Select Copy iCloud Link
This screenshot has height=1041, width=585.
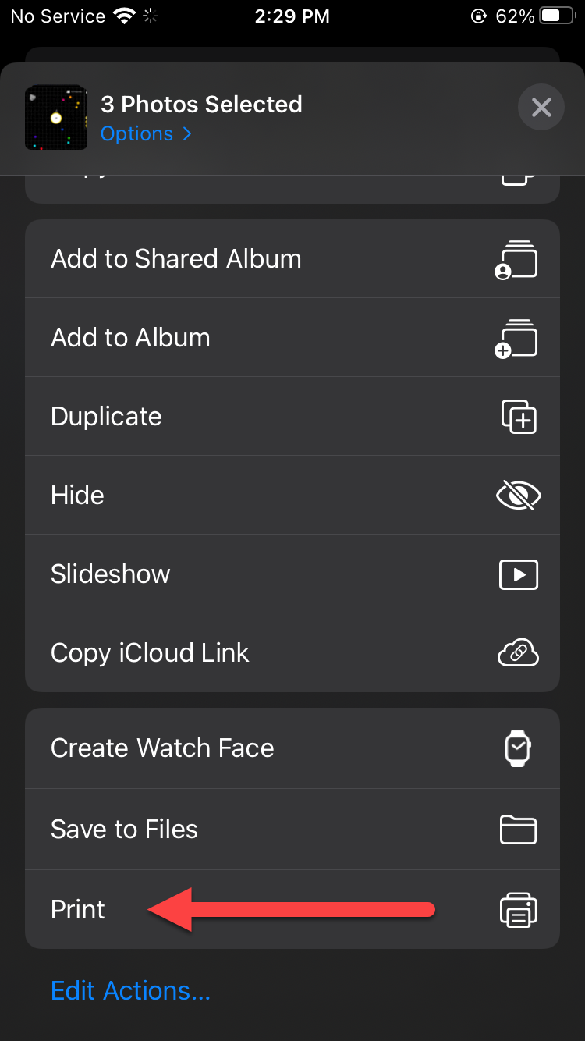click(x=150, y=653)
